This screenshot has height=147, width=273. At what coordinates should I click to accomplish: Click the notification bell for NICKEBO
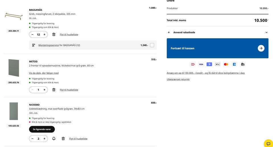[54, 139]
